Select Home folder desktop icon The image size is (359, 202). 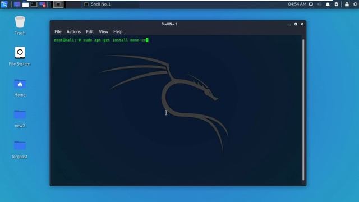[20, 88]
